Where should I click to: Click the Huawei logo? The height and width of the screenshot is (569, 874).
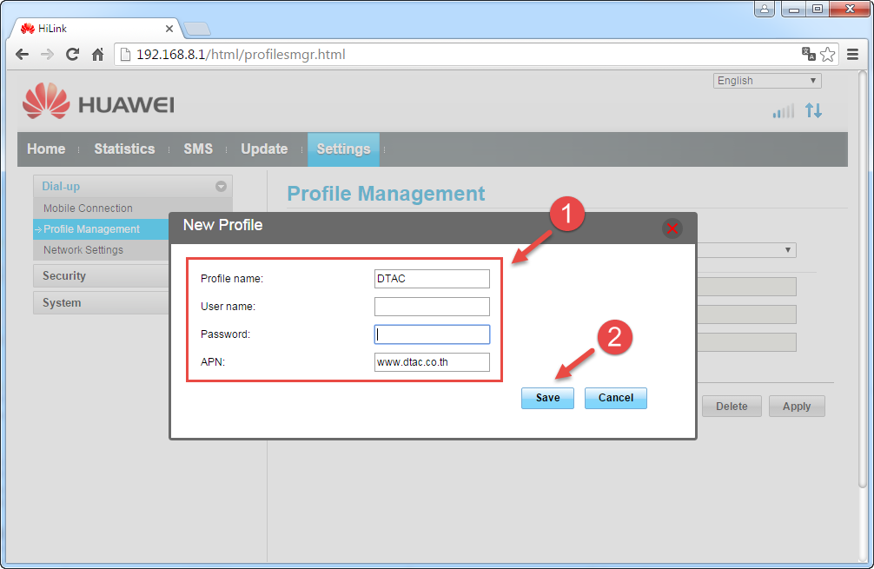99,102
